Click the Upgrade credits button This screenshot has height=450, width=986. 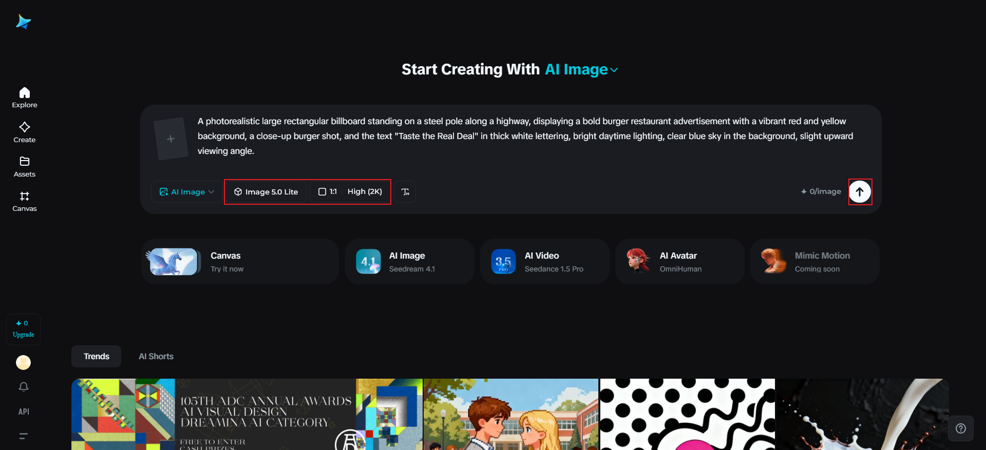24,329
